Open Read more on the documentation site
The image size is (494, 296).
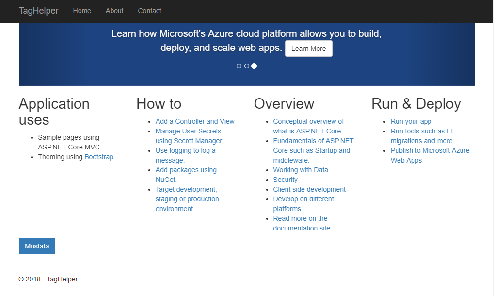pos(302,223)
